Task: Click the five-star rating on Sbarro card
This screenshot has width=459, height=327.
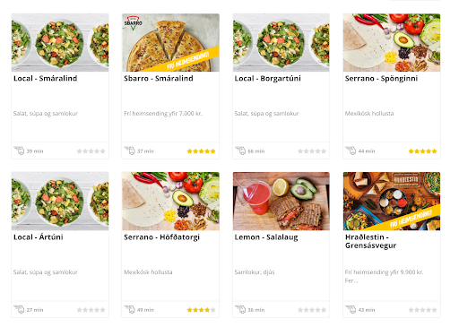Action: pos(201,151)
